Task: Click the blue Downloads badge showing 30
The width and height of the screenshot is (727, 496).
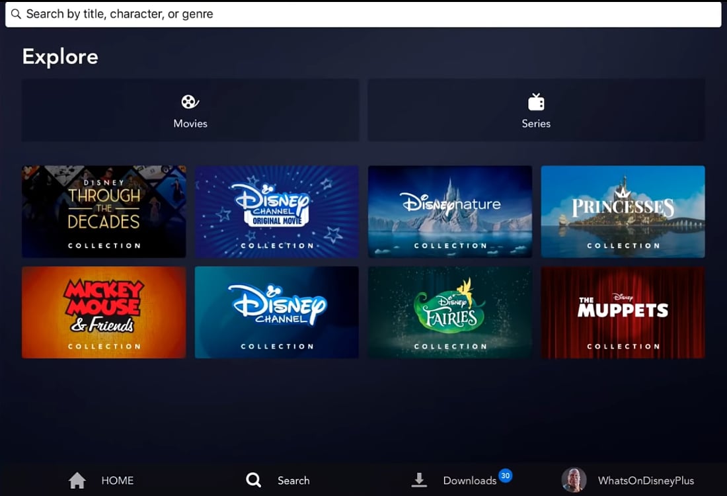Action: (x=505, y=475)
